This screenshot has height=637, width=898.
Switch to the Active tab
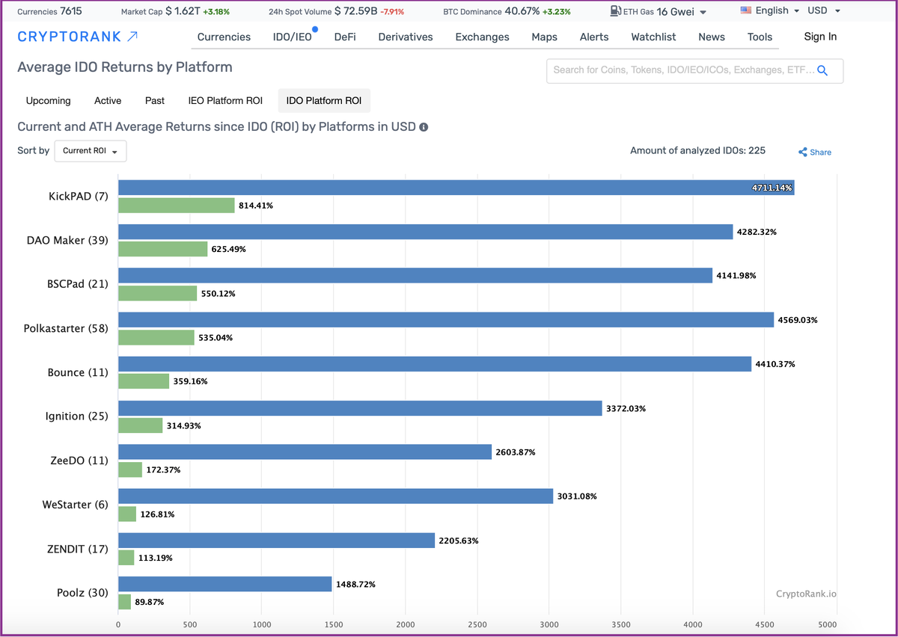(108, 101)
